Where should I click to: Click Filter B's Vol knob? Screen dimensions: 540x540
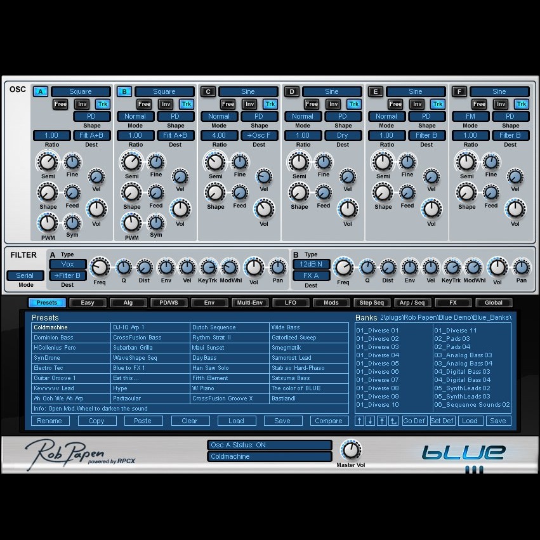point(497,267)
